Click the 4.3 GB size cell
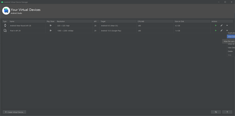Viewport: 235px width, 116px height. tap(192, 26)
